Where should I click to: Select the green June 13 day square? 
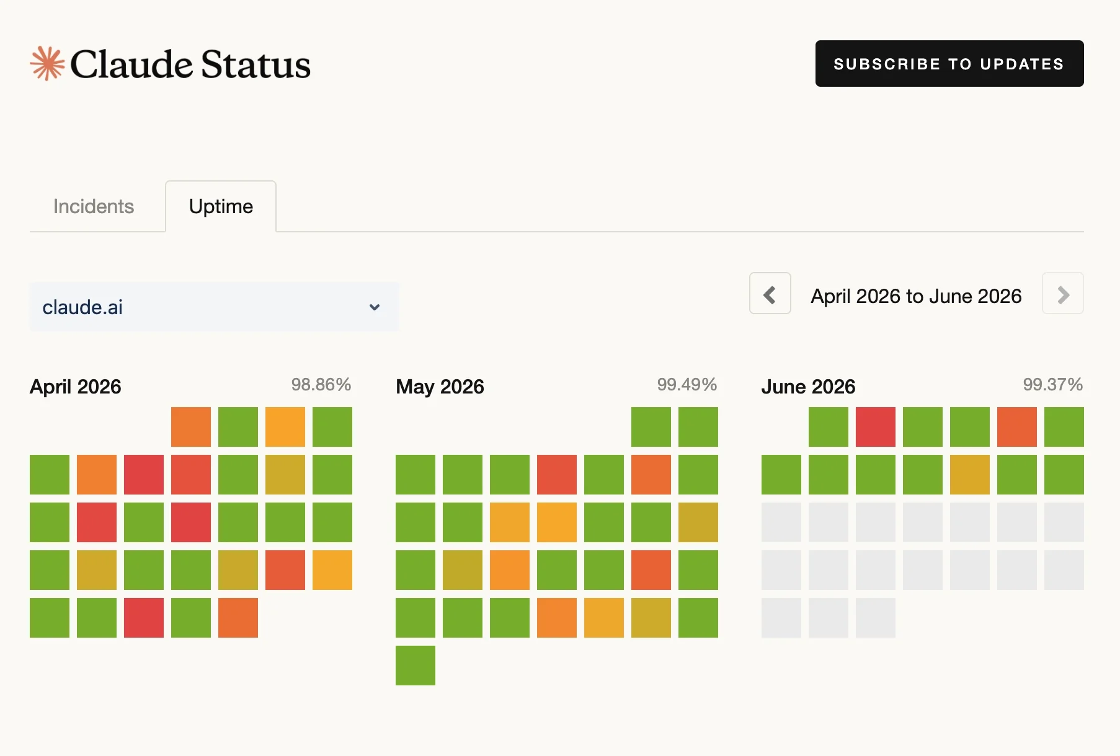pos(1064,475)
